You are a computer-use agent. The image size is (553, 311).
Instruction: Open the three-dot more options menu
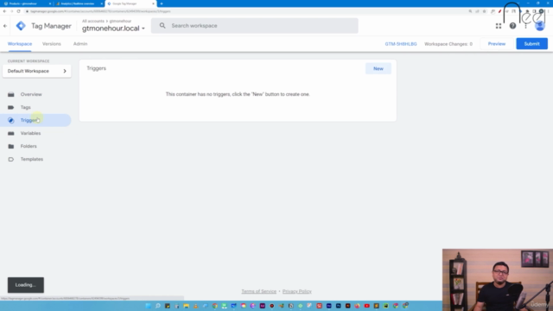point(526,26)
